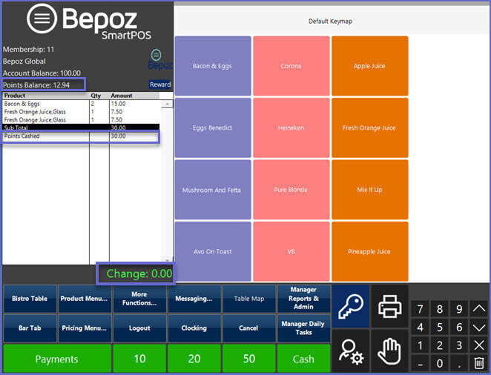Open the Pricing Menu button

84,328
